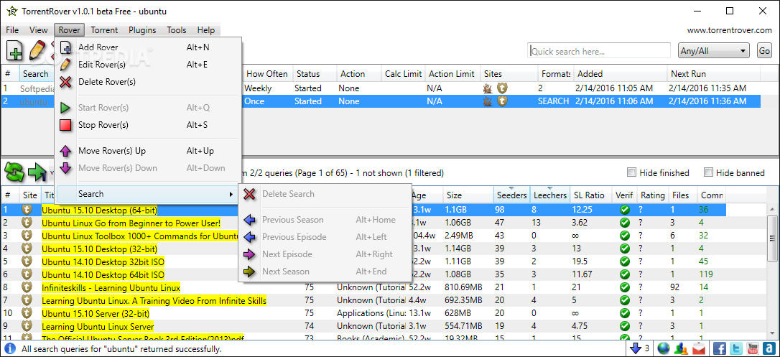Open the File menu

[12, 30]
